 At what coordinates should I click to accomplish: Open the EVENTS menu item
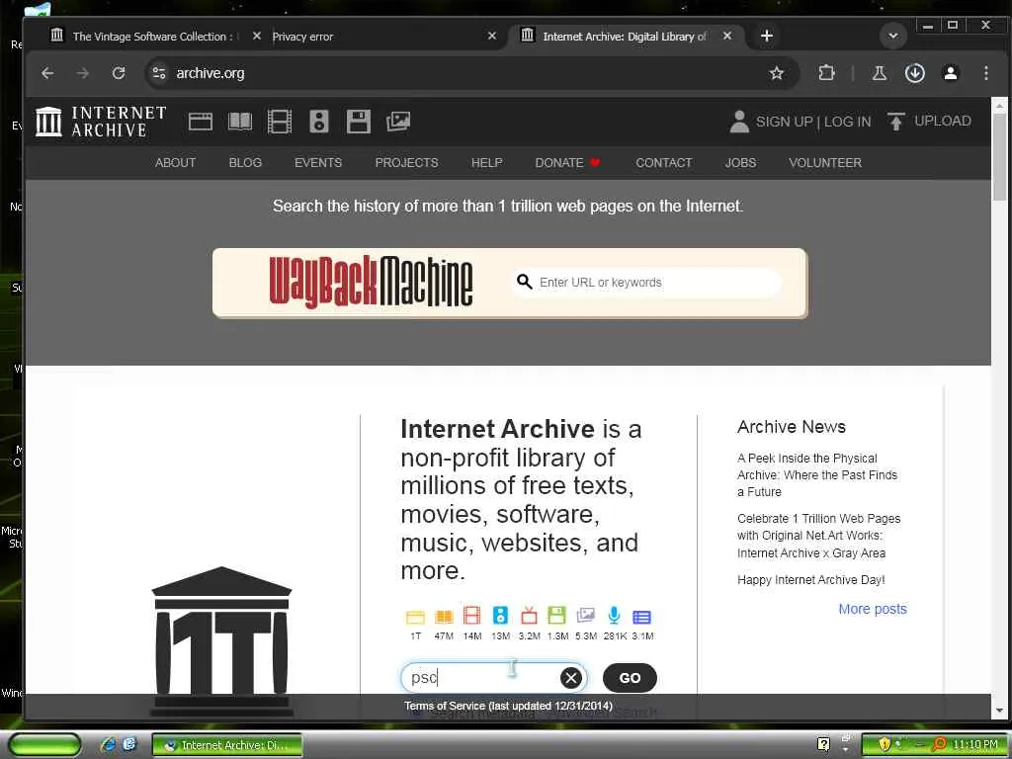(x=318, y=163)
